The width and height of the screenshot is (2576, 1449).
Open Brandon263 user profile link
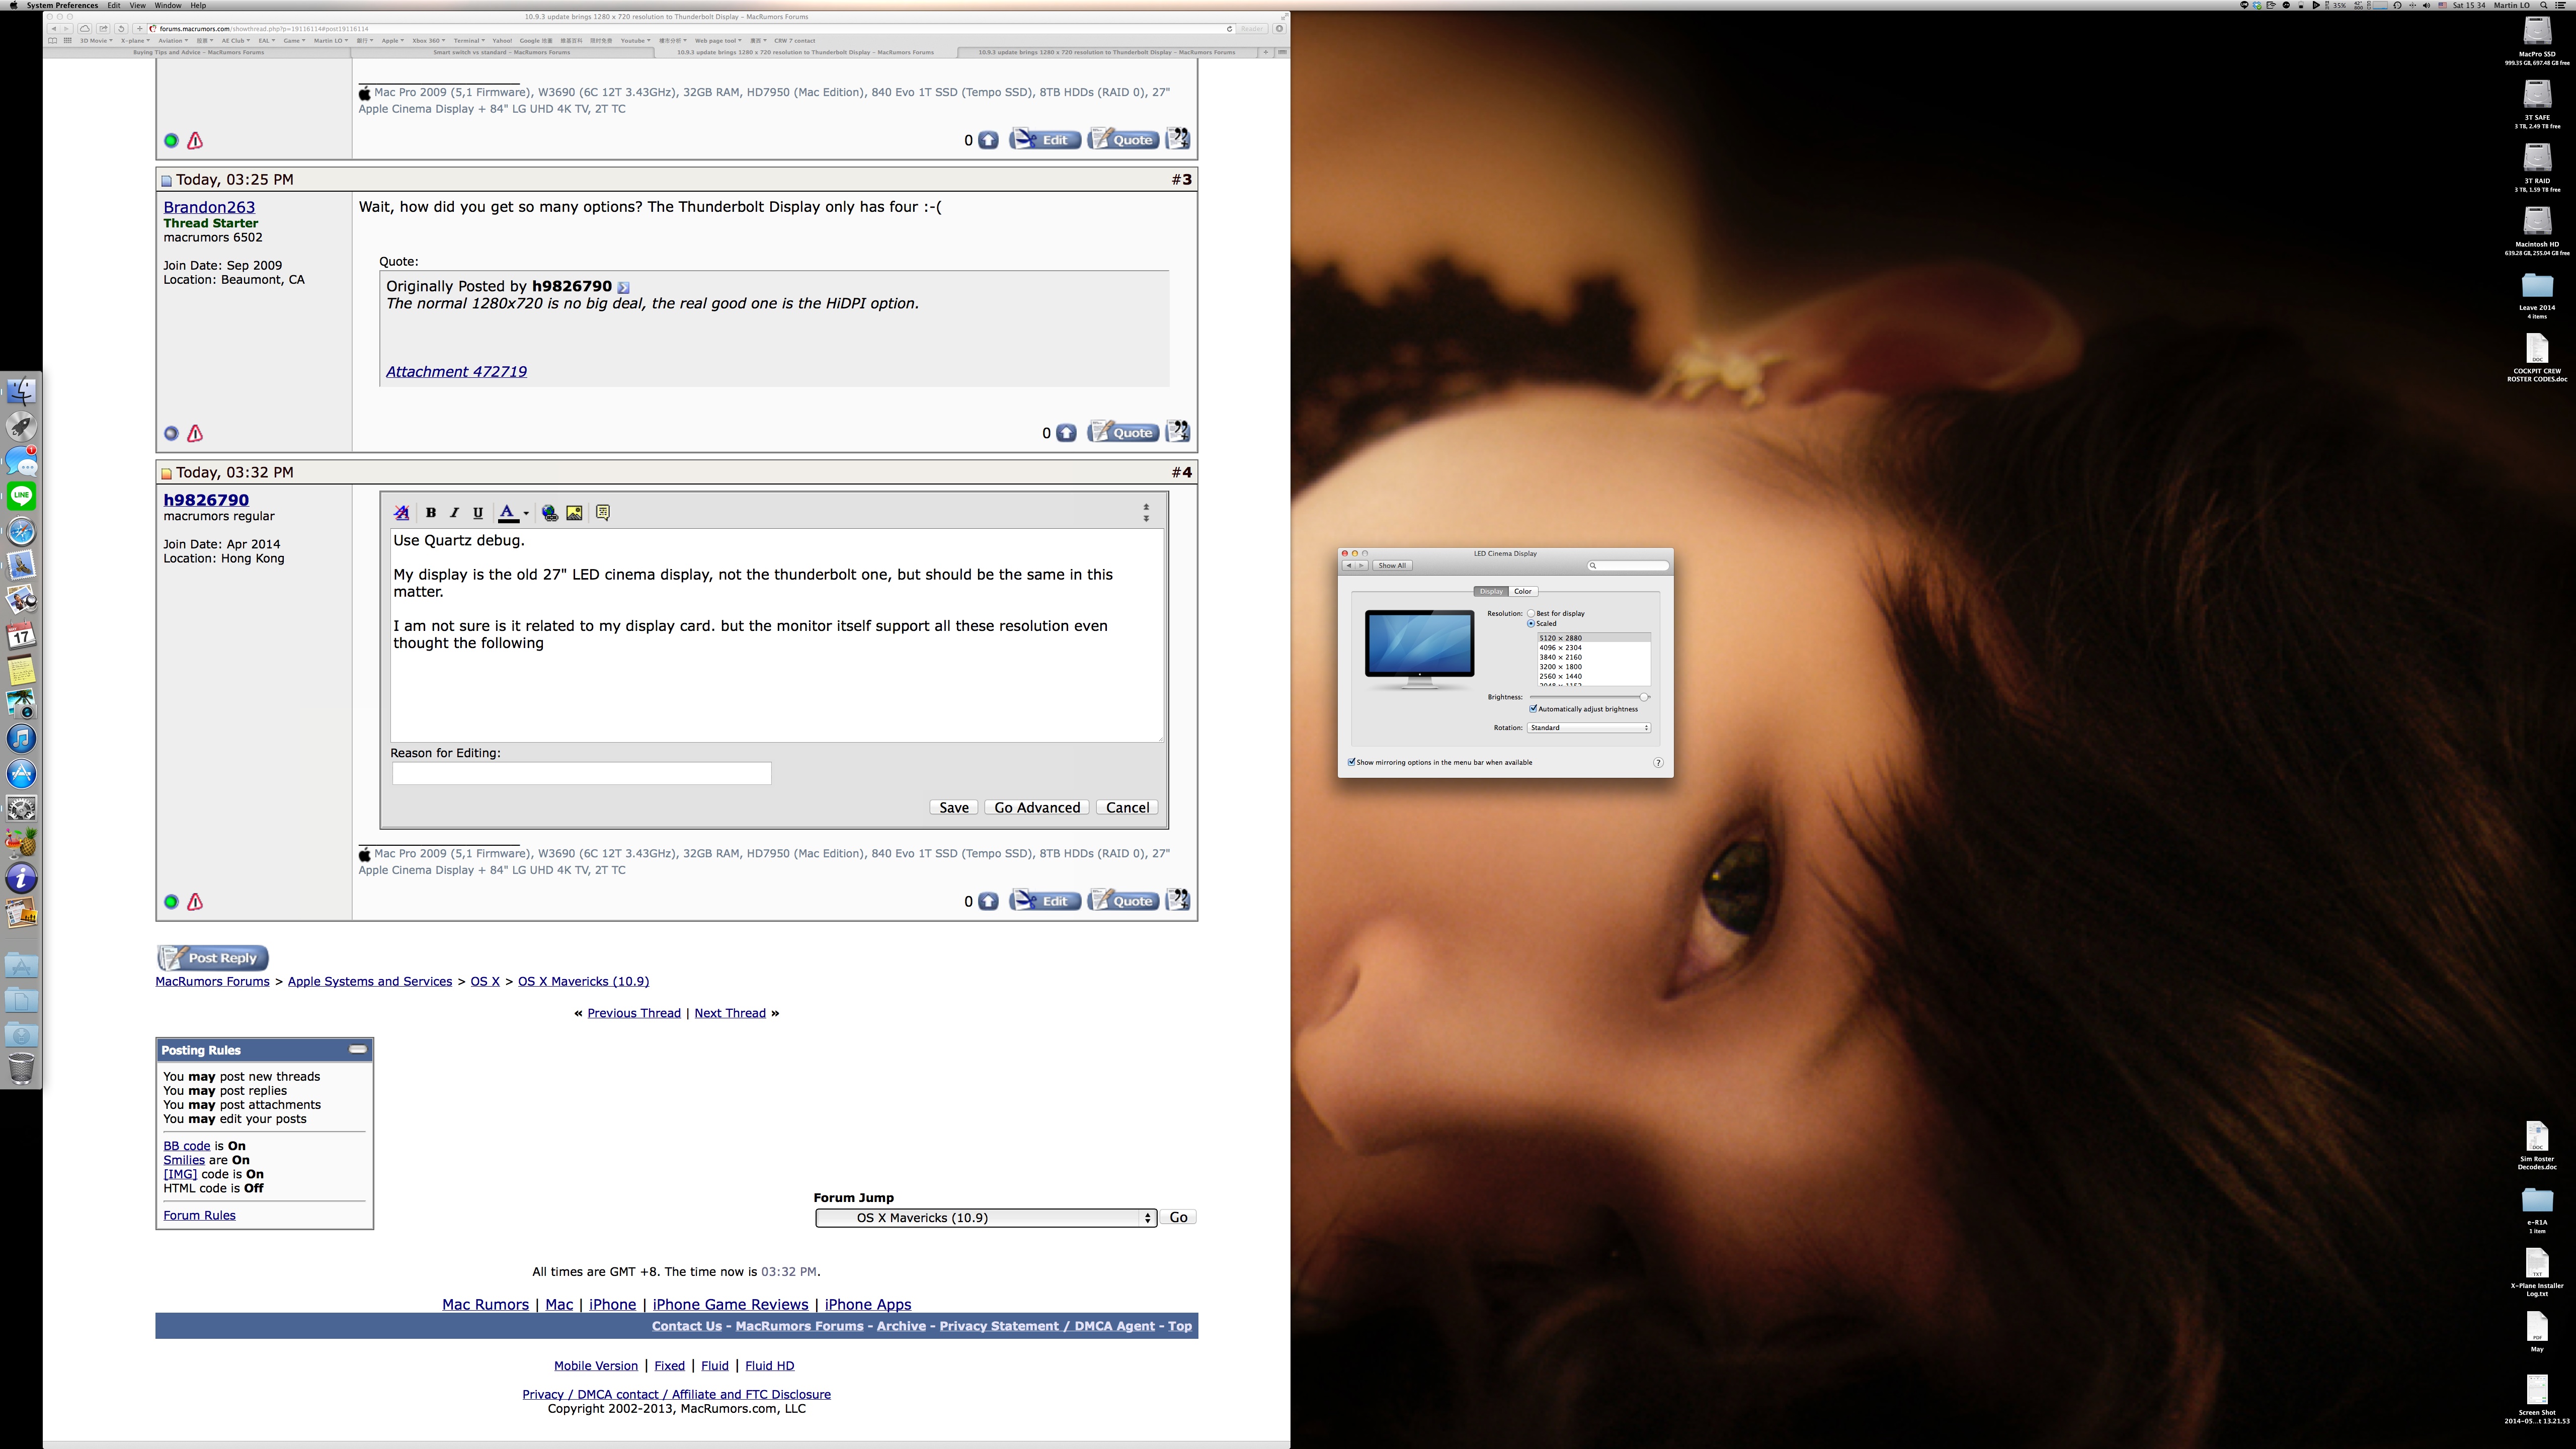[x=209, y=207]
